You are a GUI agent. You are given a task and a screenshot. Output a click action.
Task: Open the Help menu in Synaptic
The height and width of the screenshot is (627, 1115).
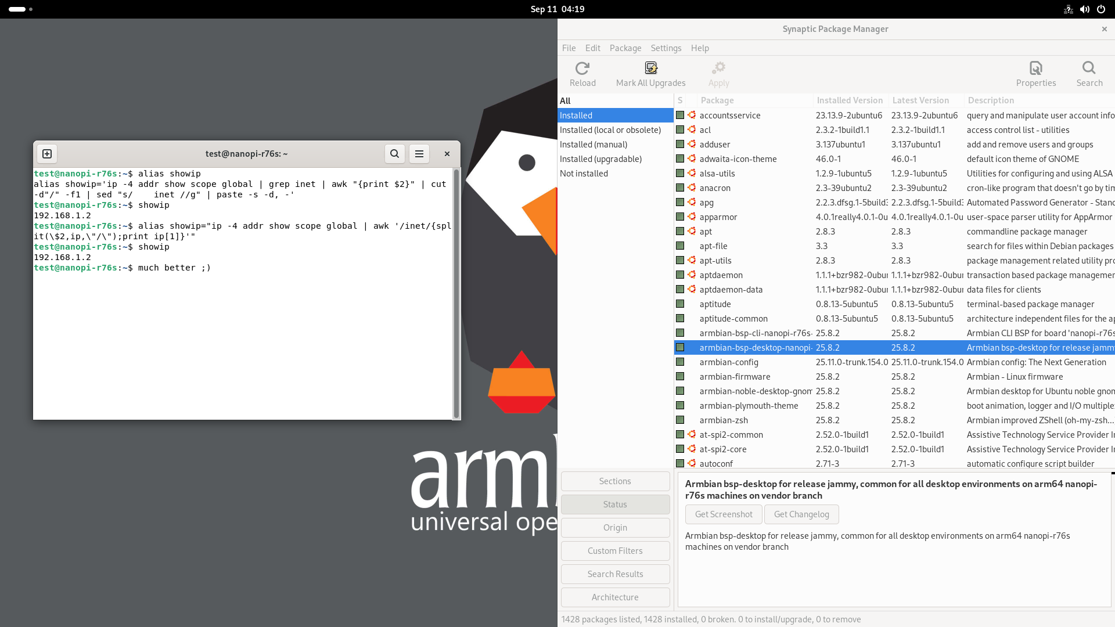coord(700,48)
